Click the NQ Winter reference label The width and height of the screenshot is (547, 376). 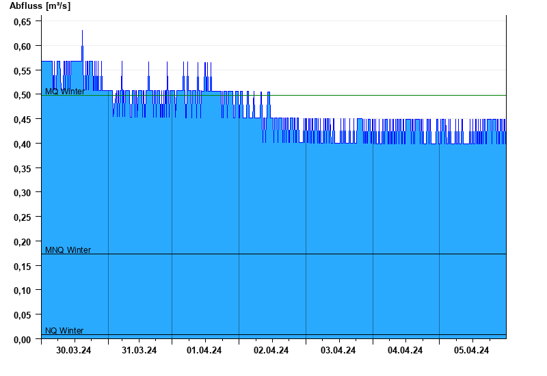pyautogui.click(x=64, y=330)
